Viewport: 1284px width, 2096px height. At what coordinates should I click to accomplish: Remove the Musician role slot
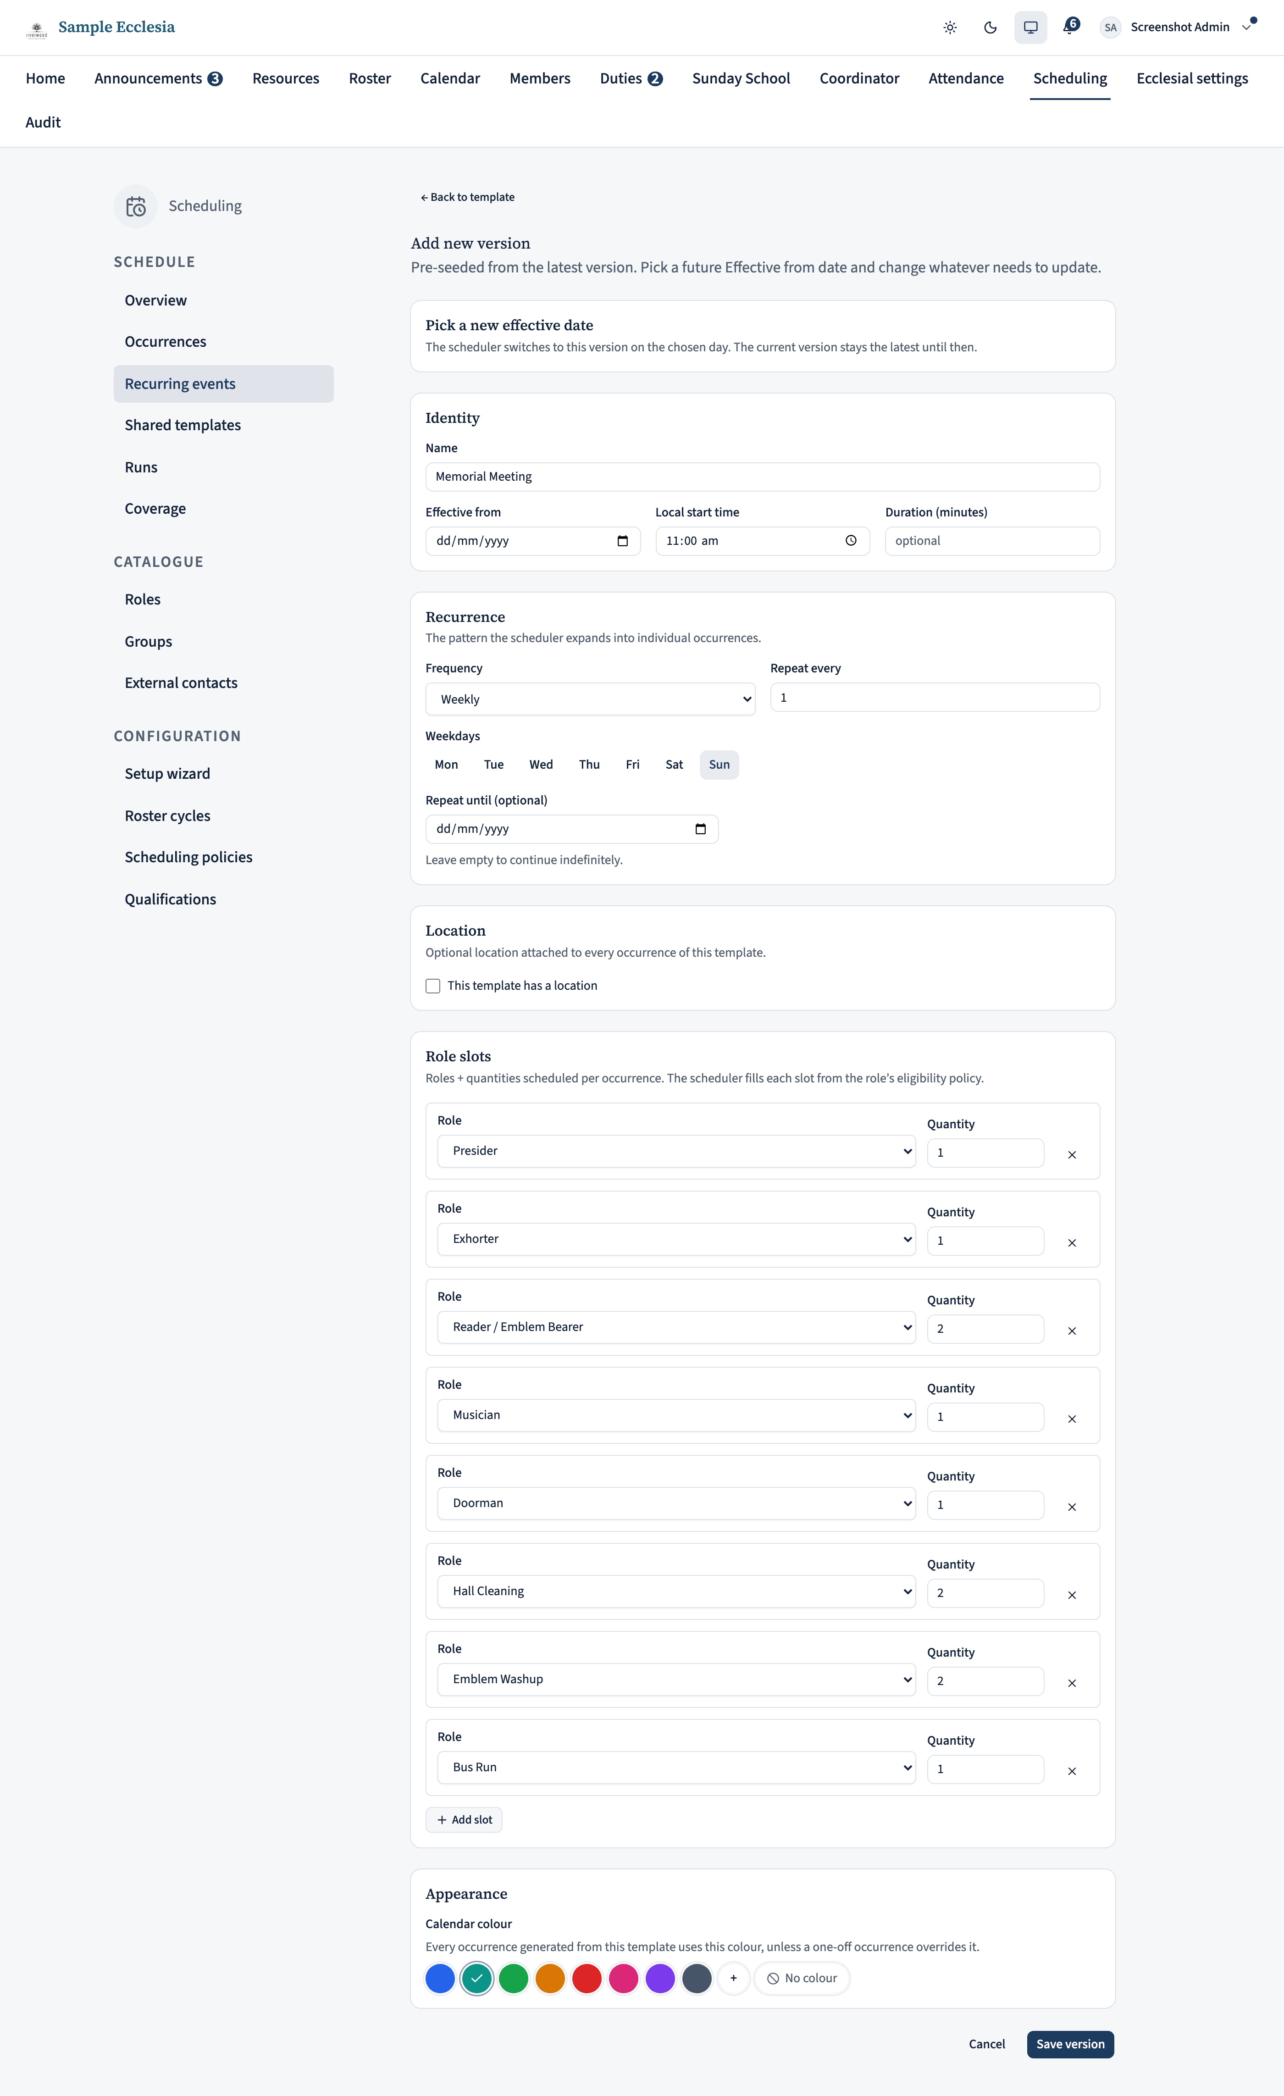[x=1071, y=1419]
